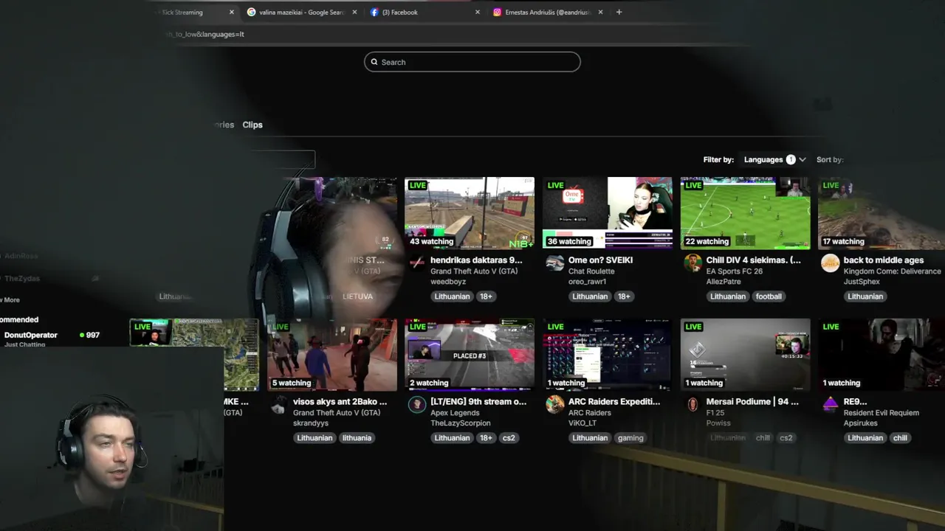Switch to the Ernestas Andriušis Instagram tab
The width and height of the screenshot is (945, 531).
point(548,12)
